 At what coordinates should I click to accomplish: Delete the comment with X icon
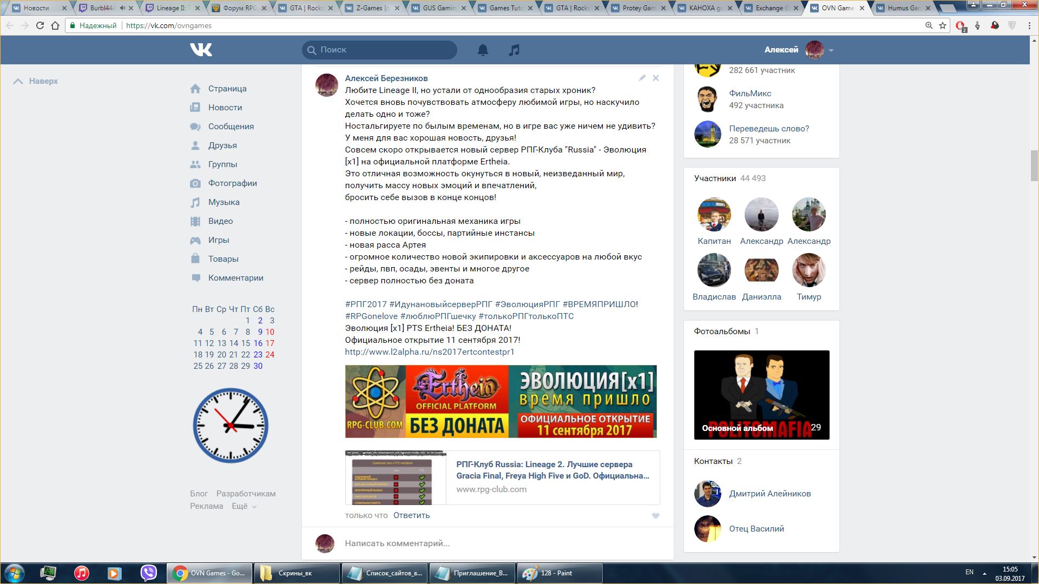click(655, 78)
